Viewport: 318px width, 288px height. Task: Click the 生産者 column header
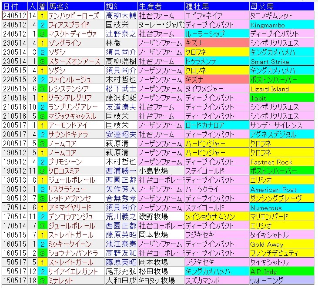point(161,7)
